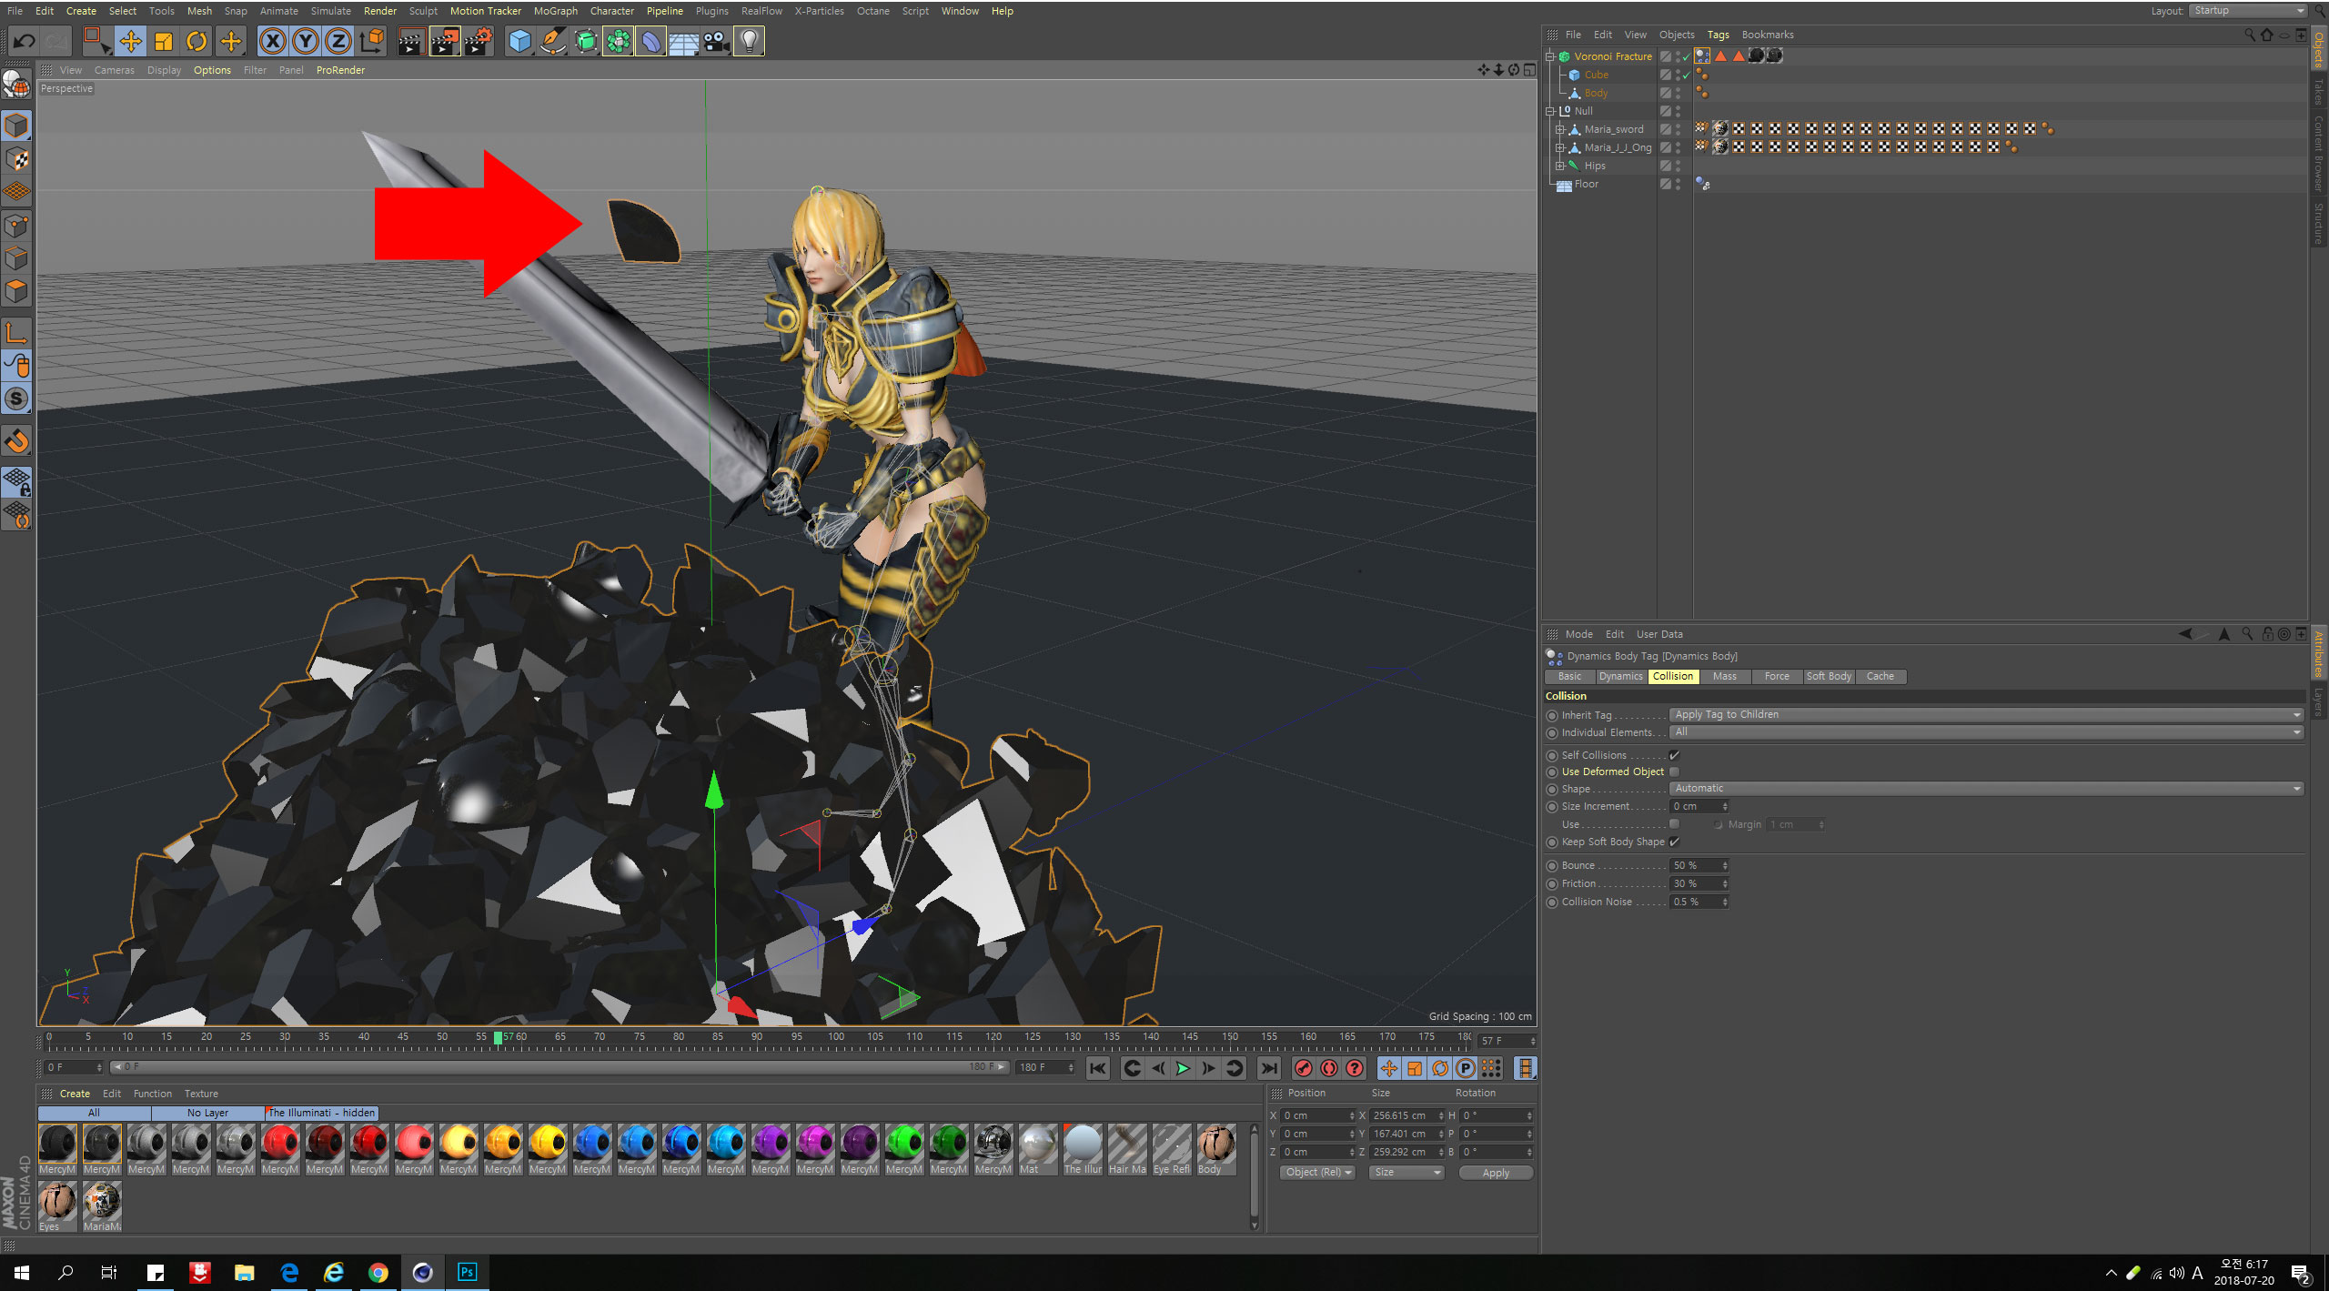The image size is (2329, 1291).
Task: Enable Axis mode icon
Action: (16, 334)
